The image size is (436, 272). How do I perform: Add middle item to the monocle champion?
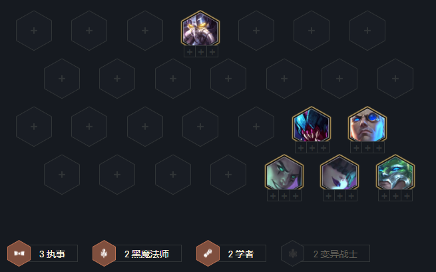tap(367, 147)
